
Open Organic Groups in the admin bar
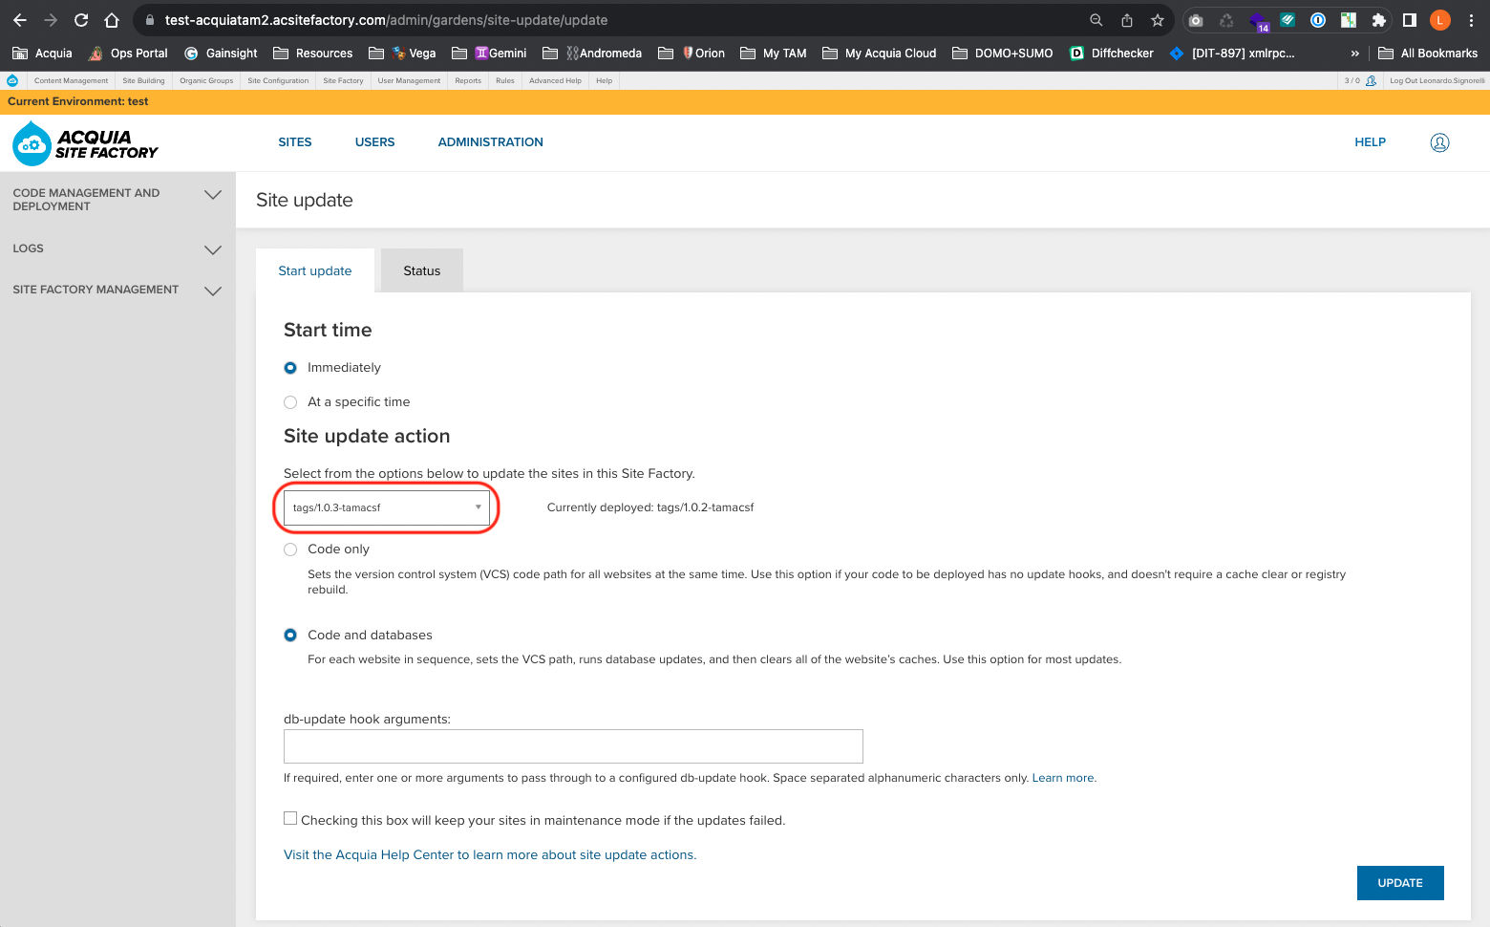pyautogui.click(x=206, y=80)
